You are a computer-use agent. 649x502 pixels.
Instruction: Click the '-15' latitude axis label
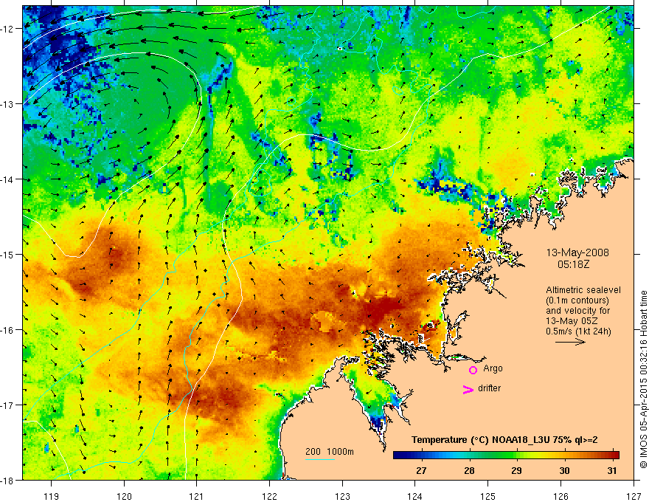pos(8,254)
